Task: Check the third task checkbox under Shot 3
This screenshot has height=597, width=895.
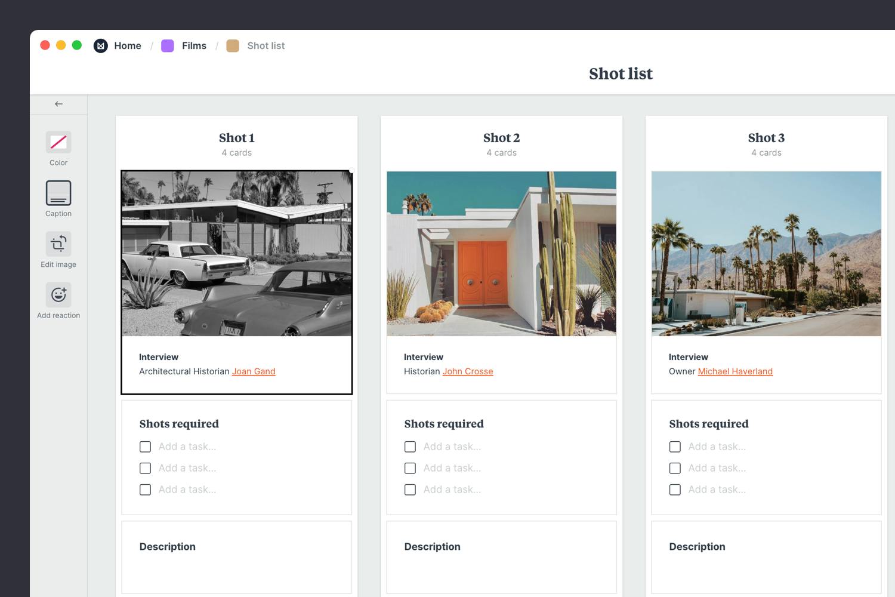Action: (675, 490)
